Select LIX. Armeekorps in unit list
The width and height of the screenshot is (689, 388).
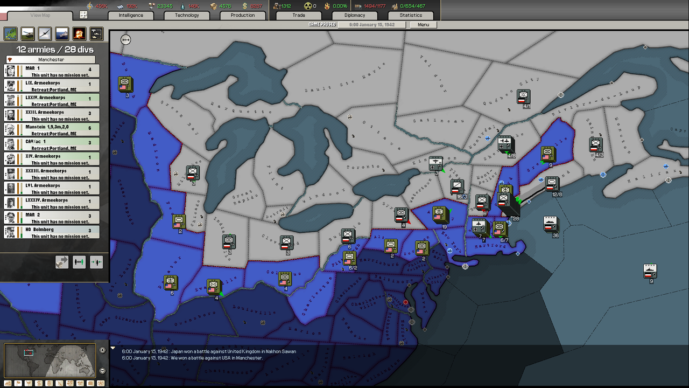pos(52,86)
